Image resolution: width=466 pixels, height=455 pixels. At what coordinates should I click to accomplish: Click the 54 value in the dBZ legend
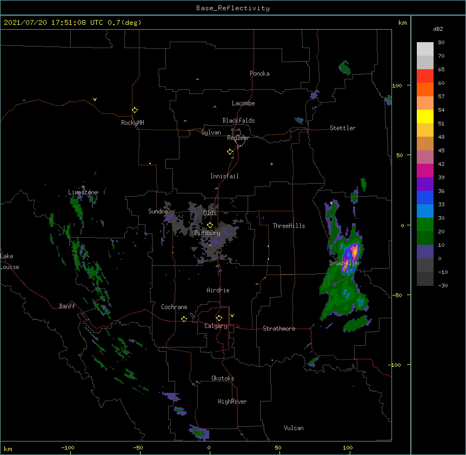click(441, 110)
